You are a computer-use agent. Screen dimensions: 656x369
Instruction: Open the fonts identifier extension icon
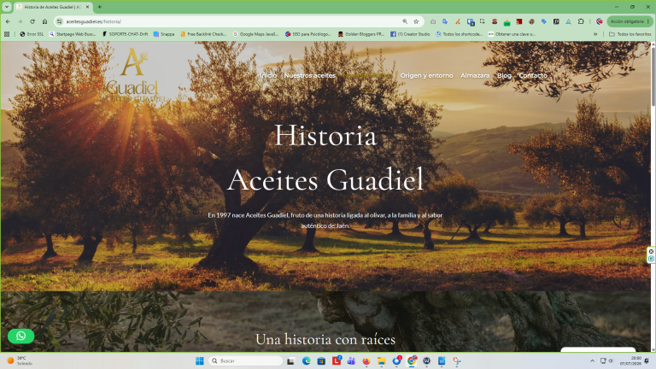coord(556,21)
